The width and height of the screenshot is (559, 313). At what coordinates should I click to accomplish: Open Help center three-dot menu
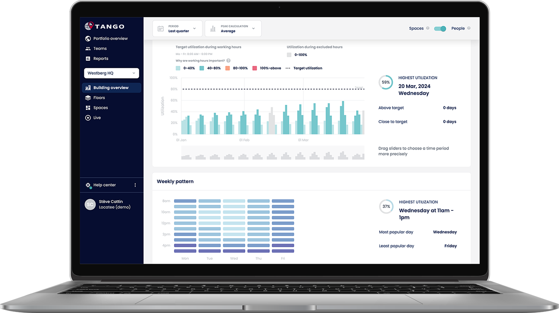pos(135,185)
